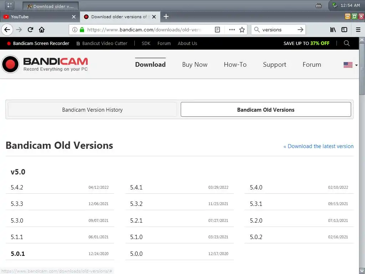Click the search box containing versions
Image resolution: width=365 pixels, height=274 pixels.
(278, 30)
